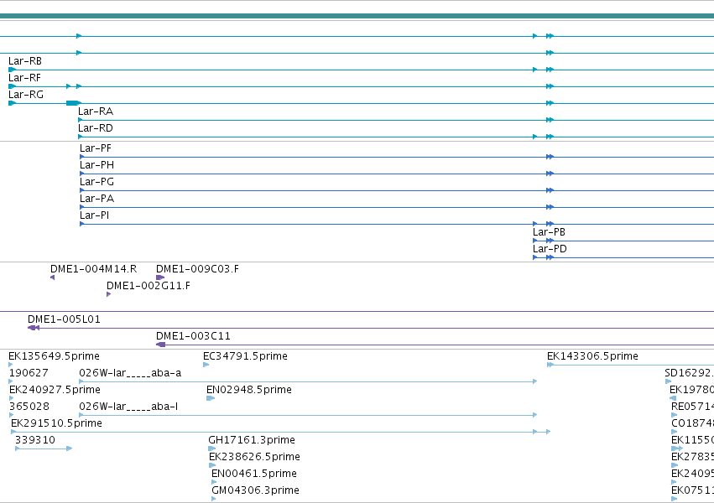Image resolution: width=714 pixels, height=503 pixels.
Task: Click the arrow glyph under GH17161.3prime
Action: point(211,449)
